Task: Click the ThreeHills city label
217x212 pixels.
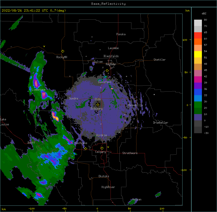Action: coord(135,105)
